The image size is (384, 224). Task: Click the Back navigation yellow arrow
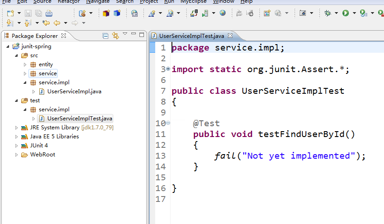click(x=57, y=23)
